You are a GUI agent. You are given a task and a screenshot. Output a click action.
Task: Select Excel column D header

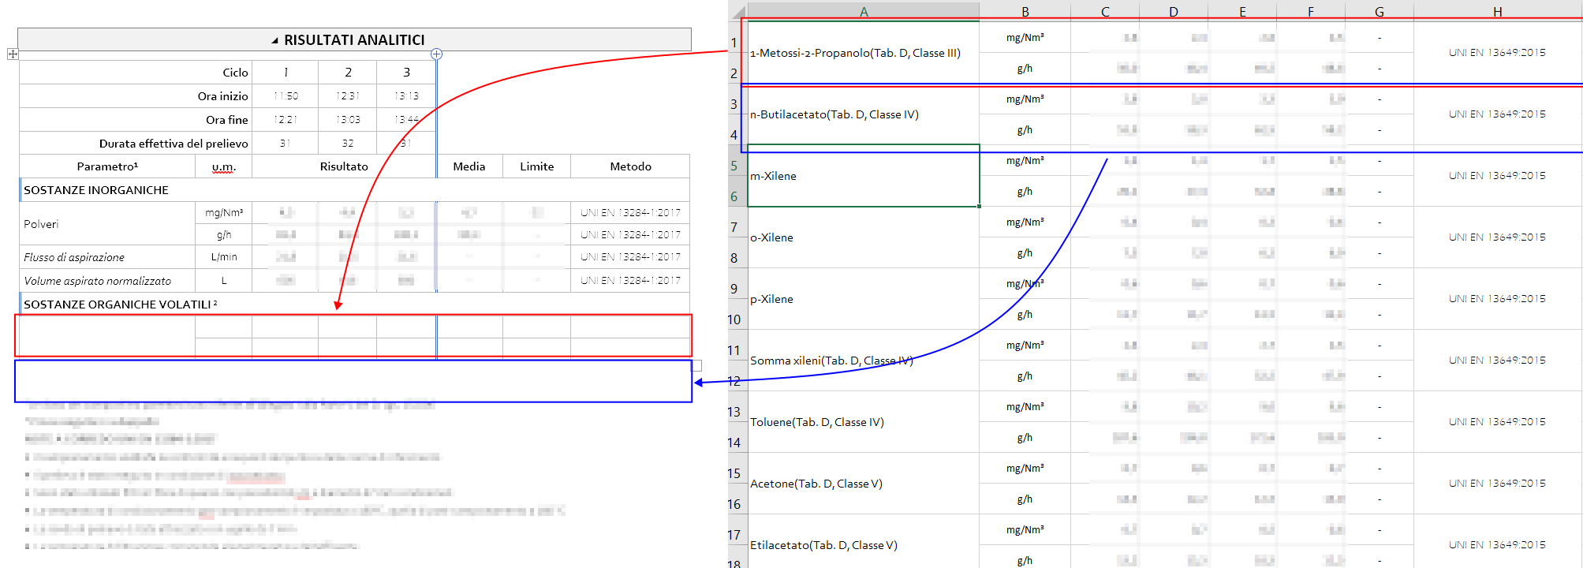click(x=1174, y=12)
